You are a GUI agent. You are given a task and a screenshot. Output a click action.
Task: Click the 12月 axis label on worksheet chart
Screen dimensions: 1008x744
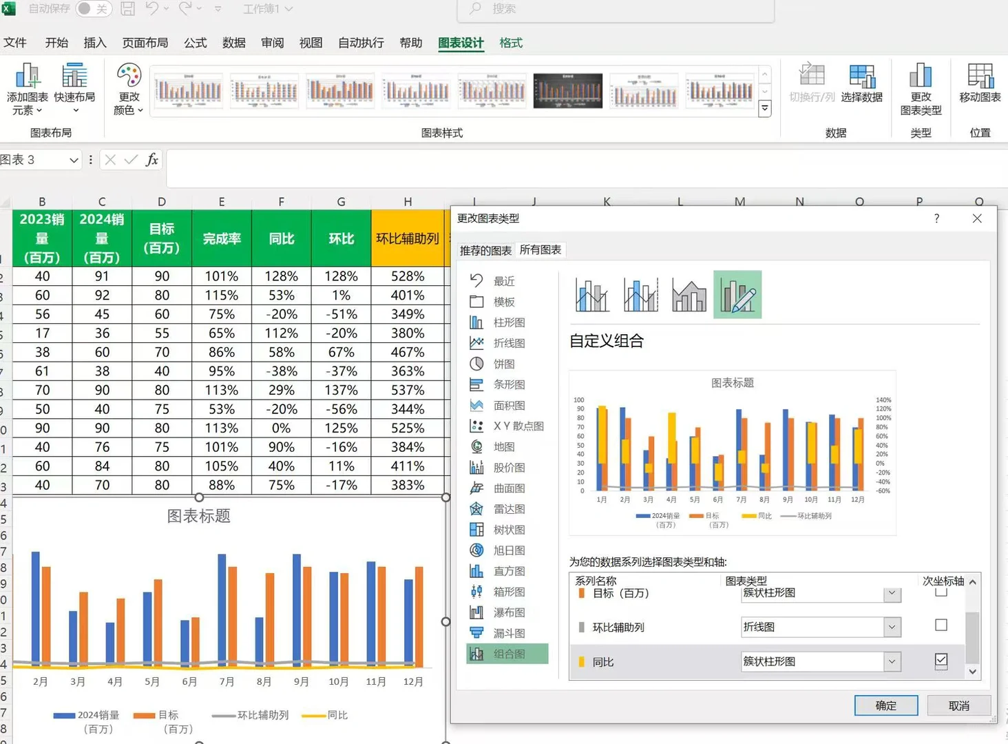click(413, 681)
